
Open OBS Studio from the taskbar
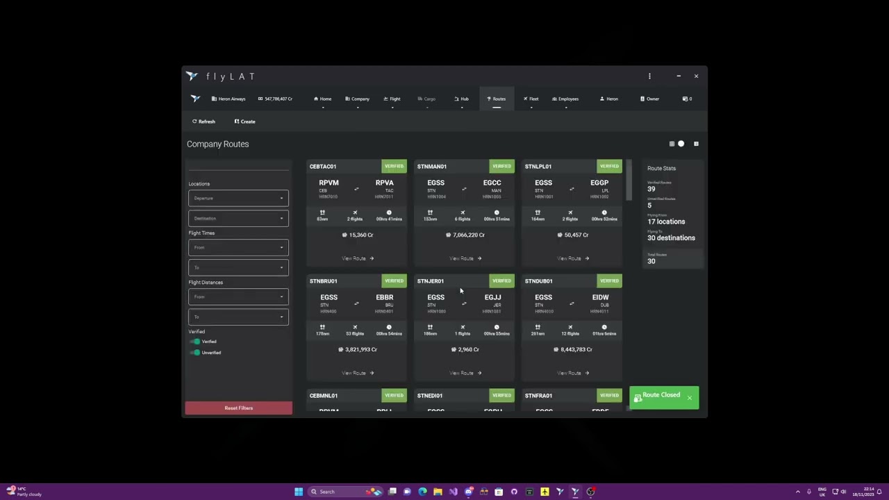point(590,492)
